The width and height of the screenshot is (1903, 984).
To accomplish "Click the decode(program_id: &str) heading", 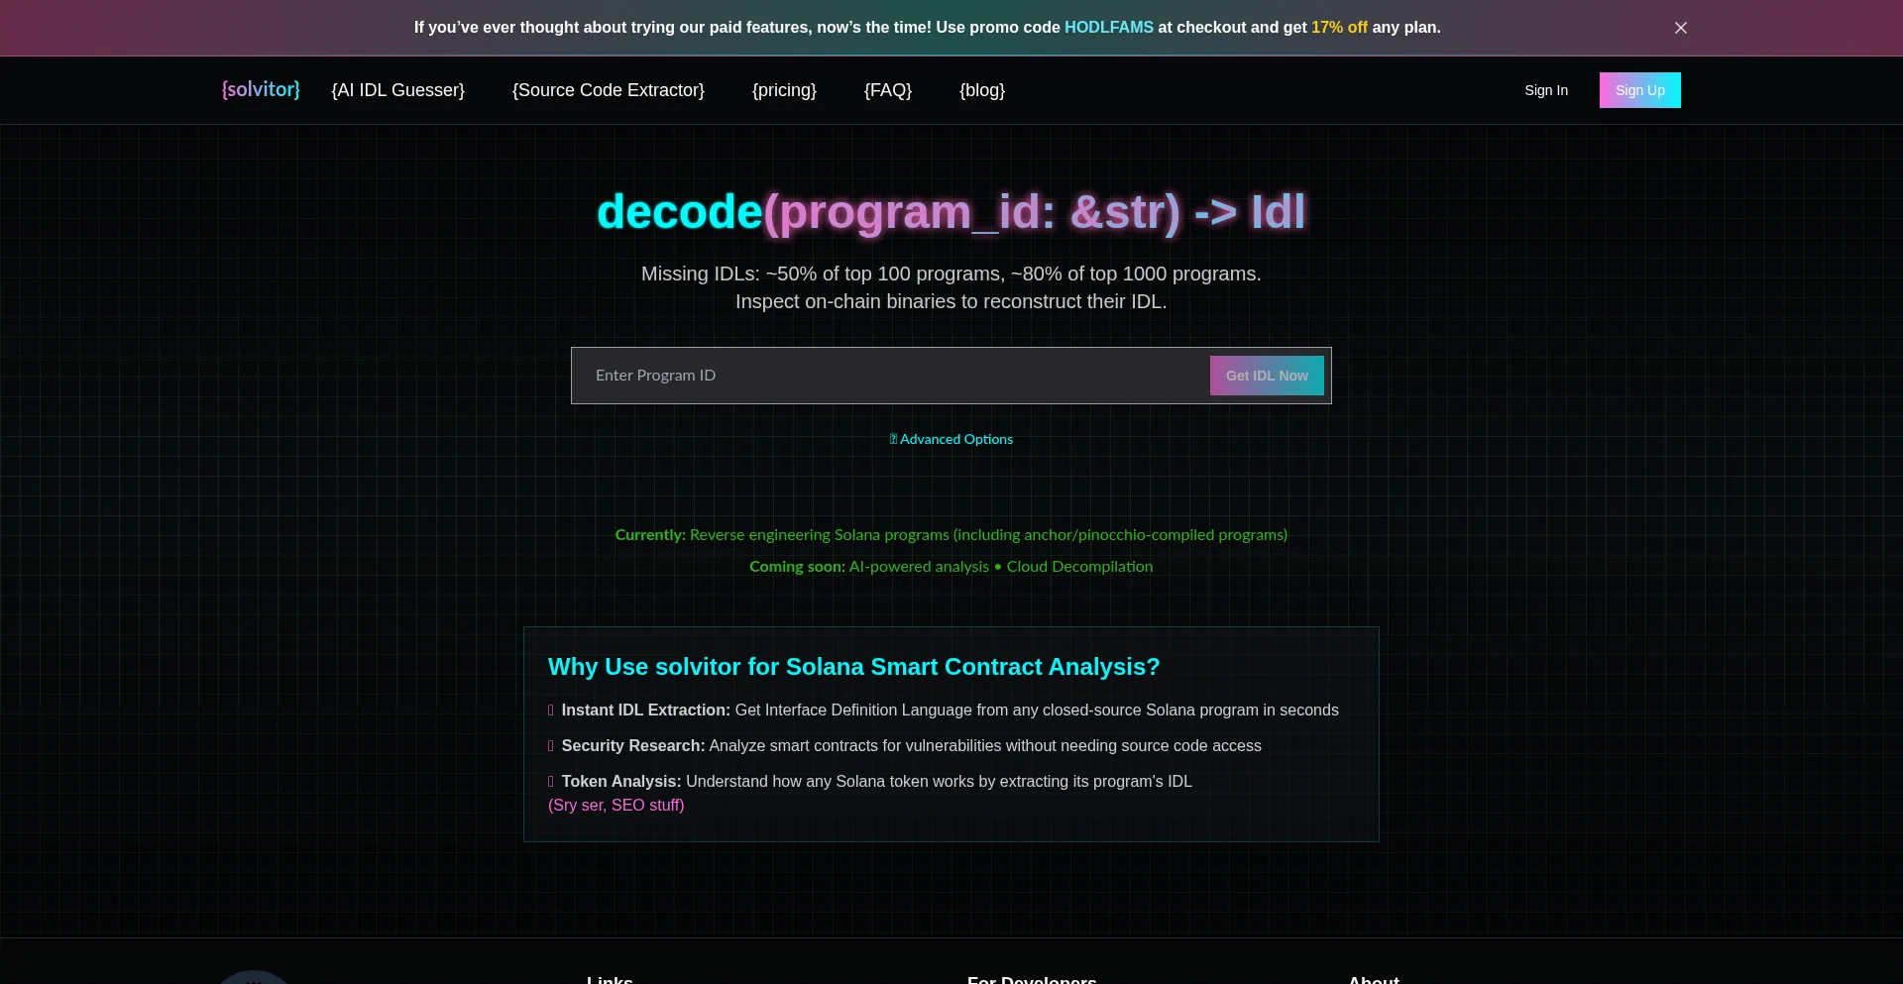I will [951, 212].
